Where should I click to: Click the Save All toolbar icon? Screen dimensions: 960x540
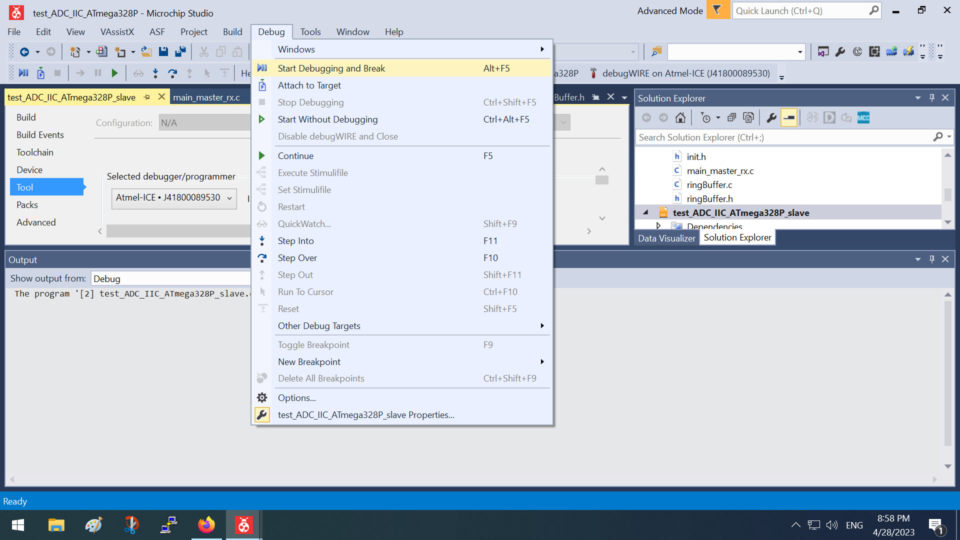pos(180,51)
